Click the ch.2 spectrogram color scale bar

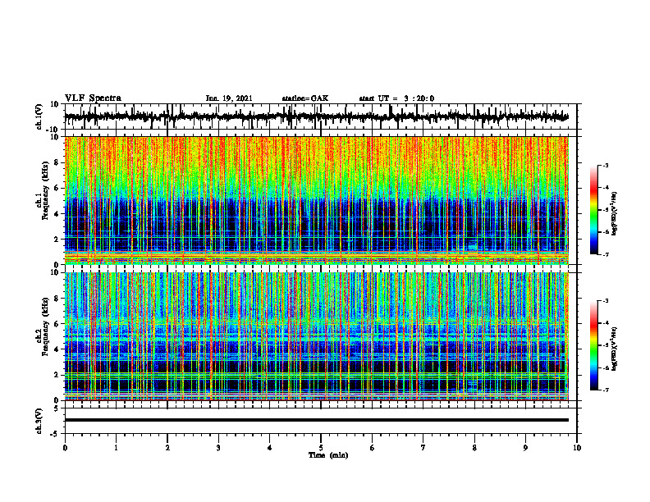point(593,345)
